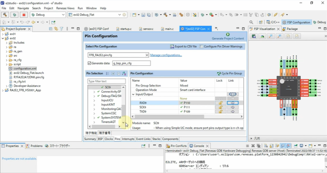Click collapse-all icon in Pin Selection

click(x=119, y=74)
